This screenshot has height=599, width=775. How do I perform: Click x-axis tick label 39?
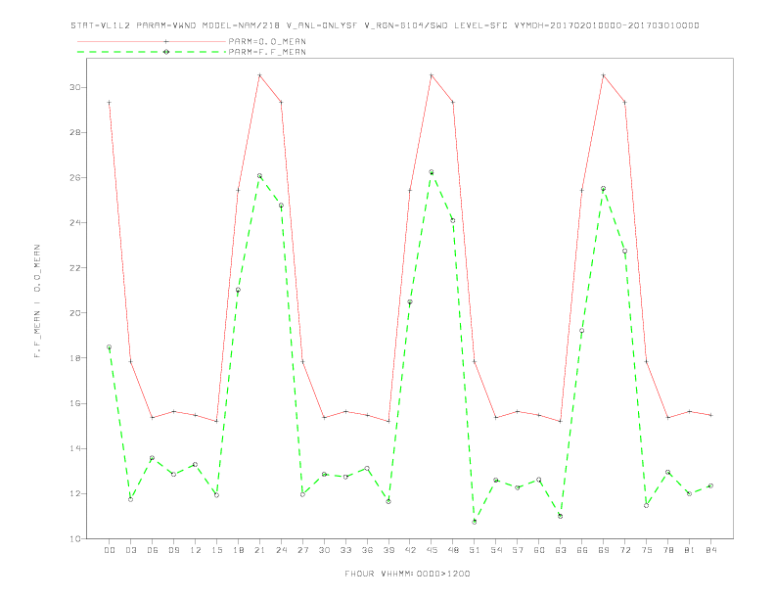(x=388, y=550)
